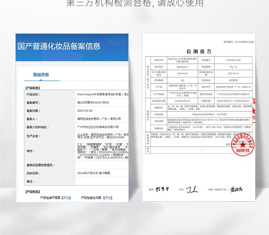The height and width of the screenshot is (235, 269).
Task: Click the 预览 link for 产品包装立体图
Action: (x=108, y=198)
